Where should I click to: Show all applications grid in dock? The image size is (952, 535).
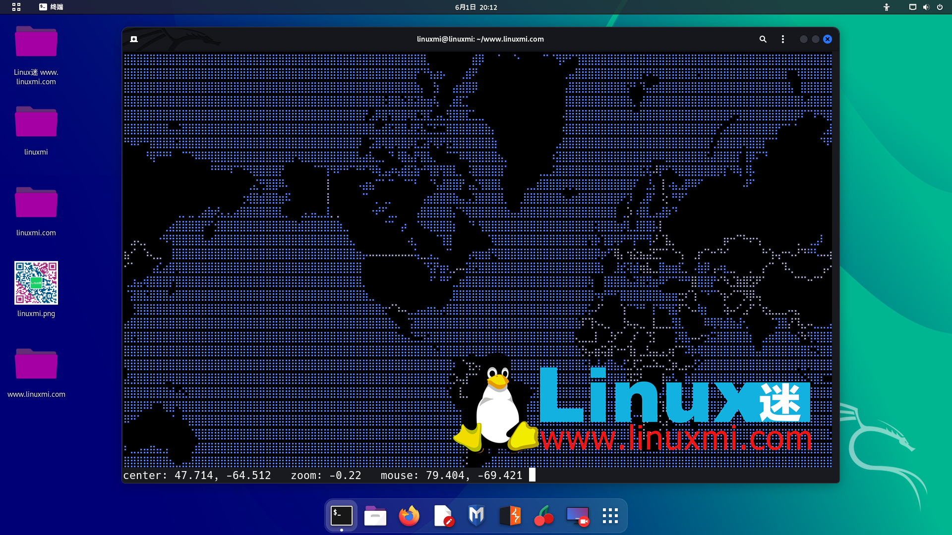point(610,516)
